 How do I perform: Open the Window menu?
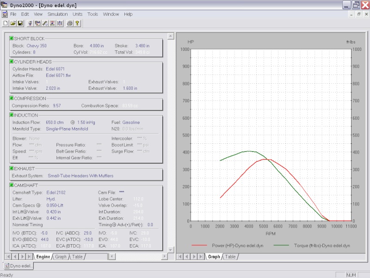point(111,14)
